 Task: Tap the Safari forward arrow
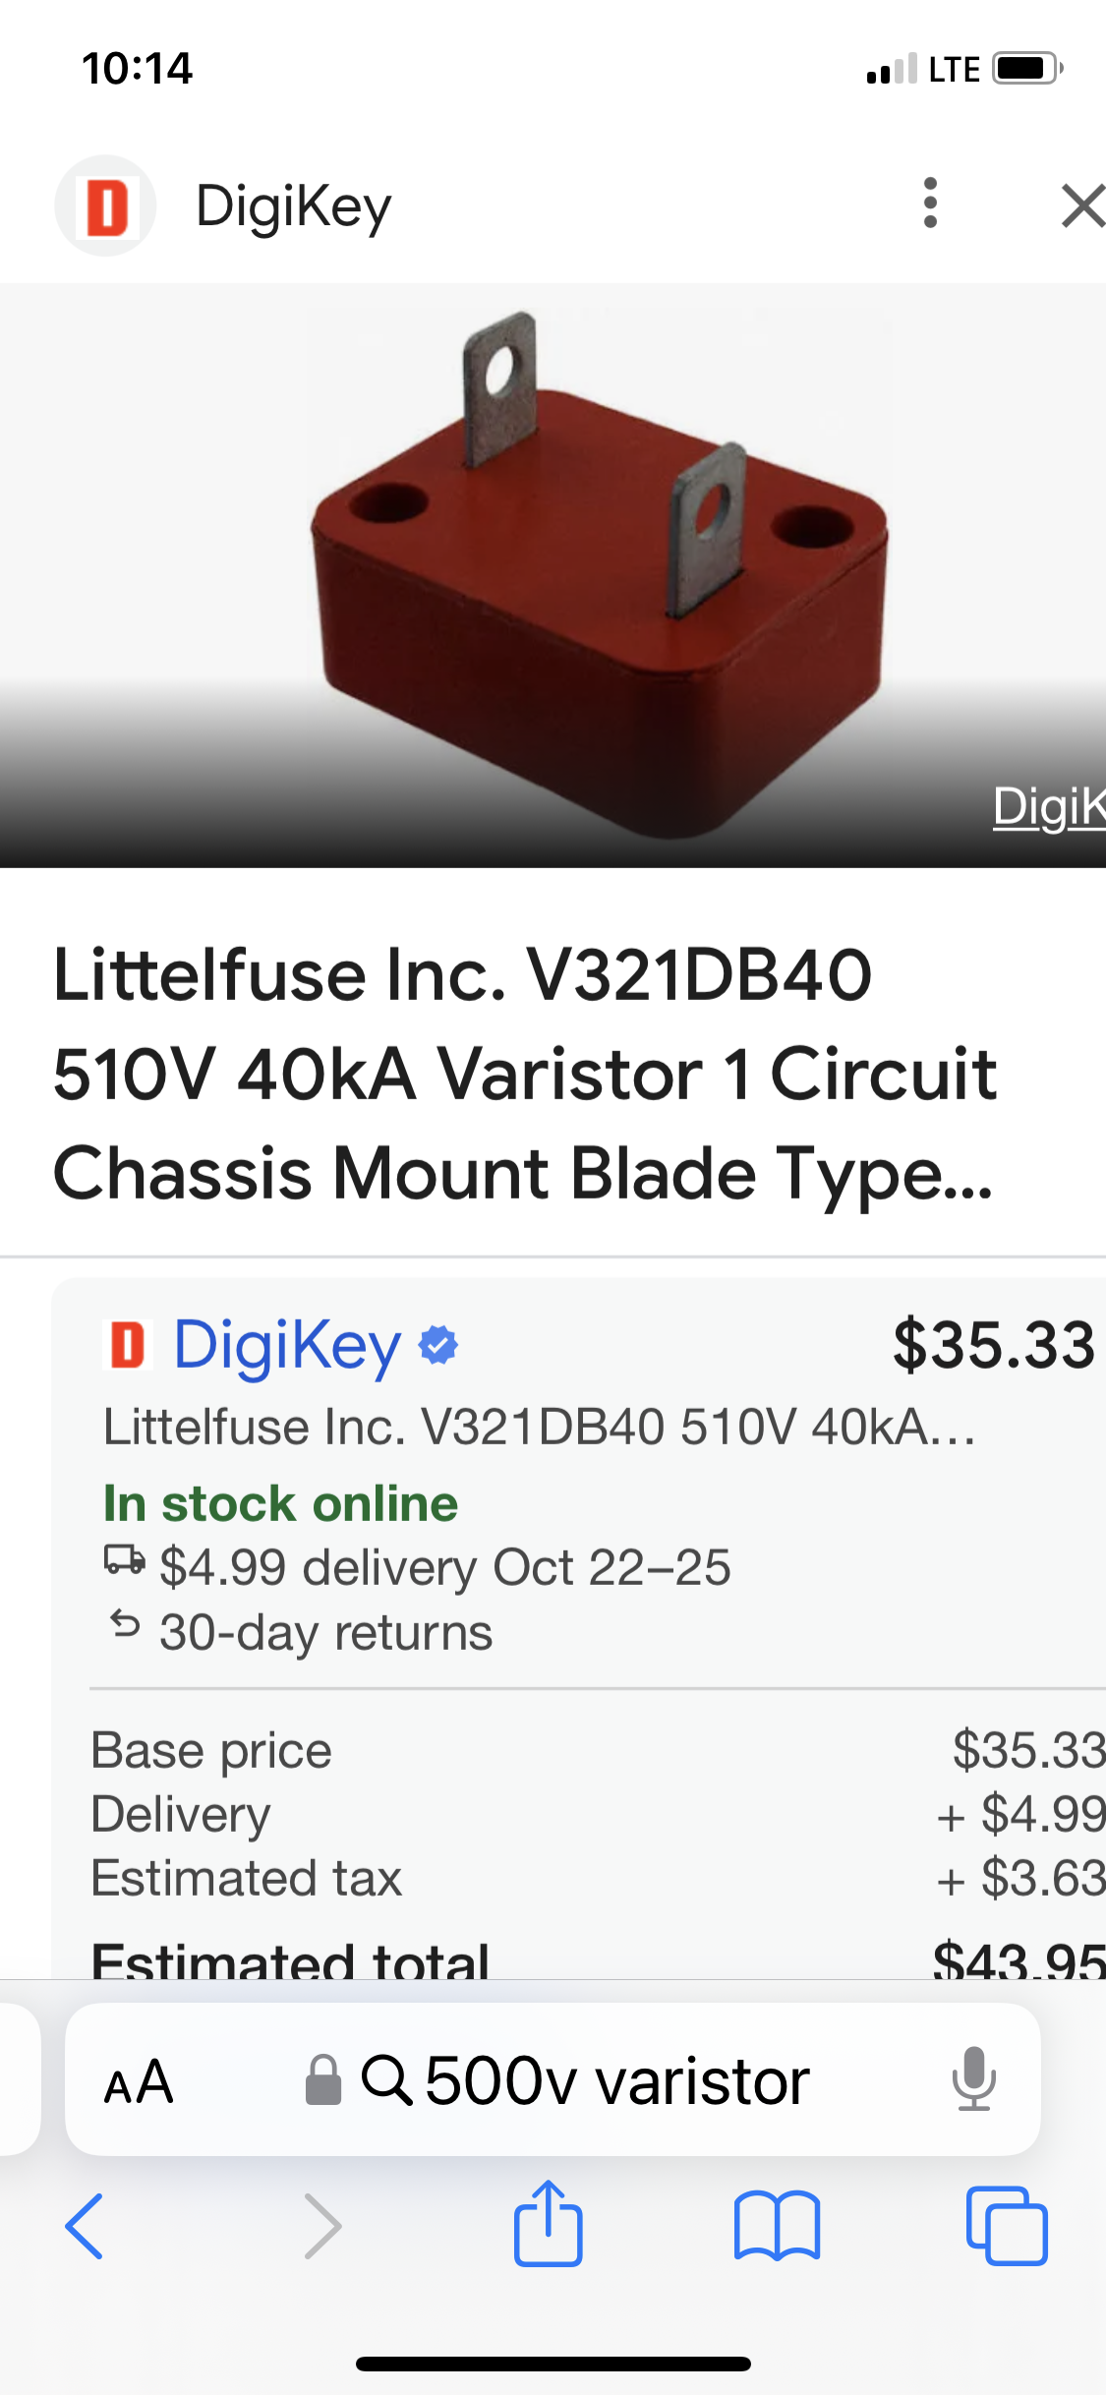coord(322,2226)
